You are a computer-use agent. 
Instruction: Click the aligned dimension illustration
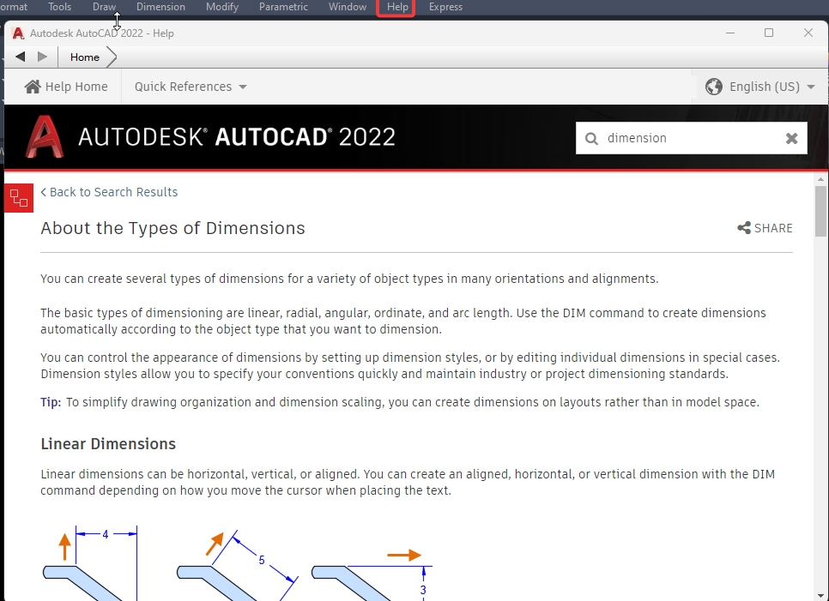point(238,565)
